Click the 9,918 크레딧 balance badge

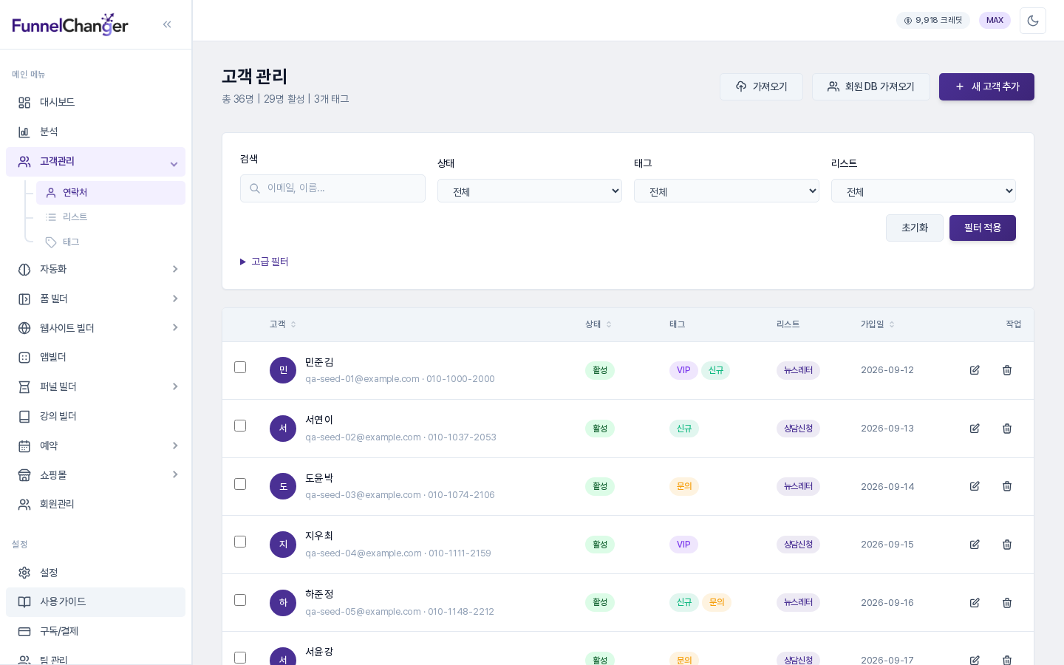pyautogui.click(x=933, y=21)
